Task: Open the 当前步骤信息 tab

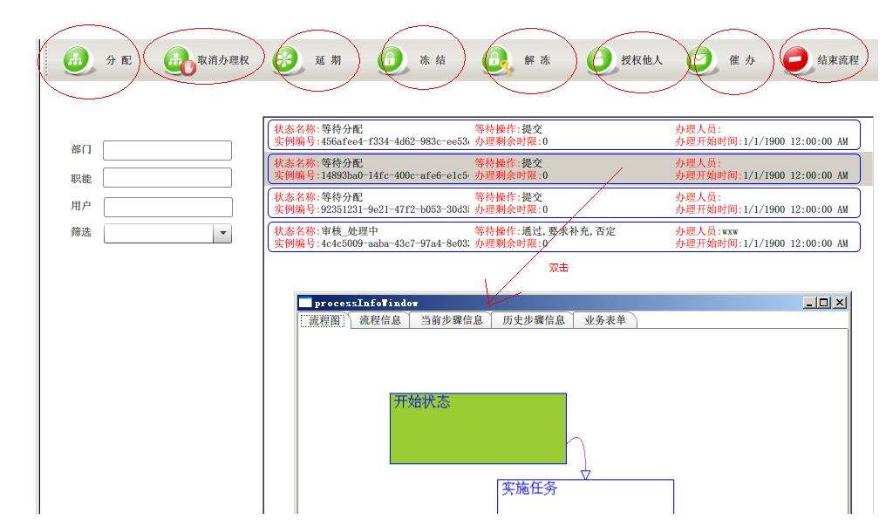Action: (x=452, y=320)
